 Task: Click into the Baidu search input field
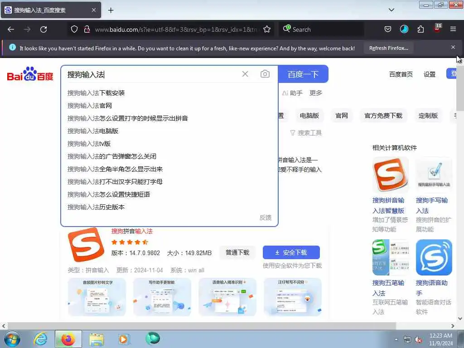point(152,74)
